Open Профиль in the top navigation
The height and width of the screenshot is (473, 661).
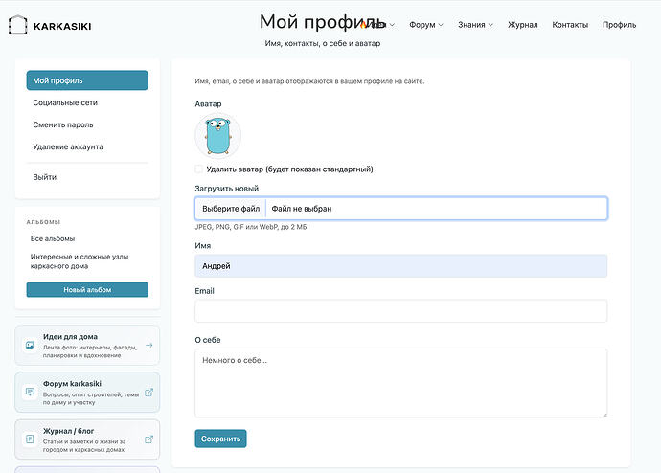619,25
